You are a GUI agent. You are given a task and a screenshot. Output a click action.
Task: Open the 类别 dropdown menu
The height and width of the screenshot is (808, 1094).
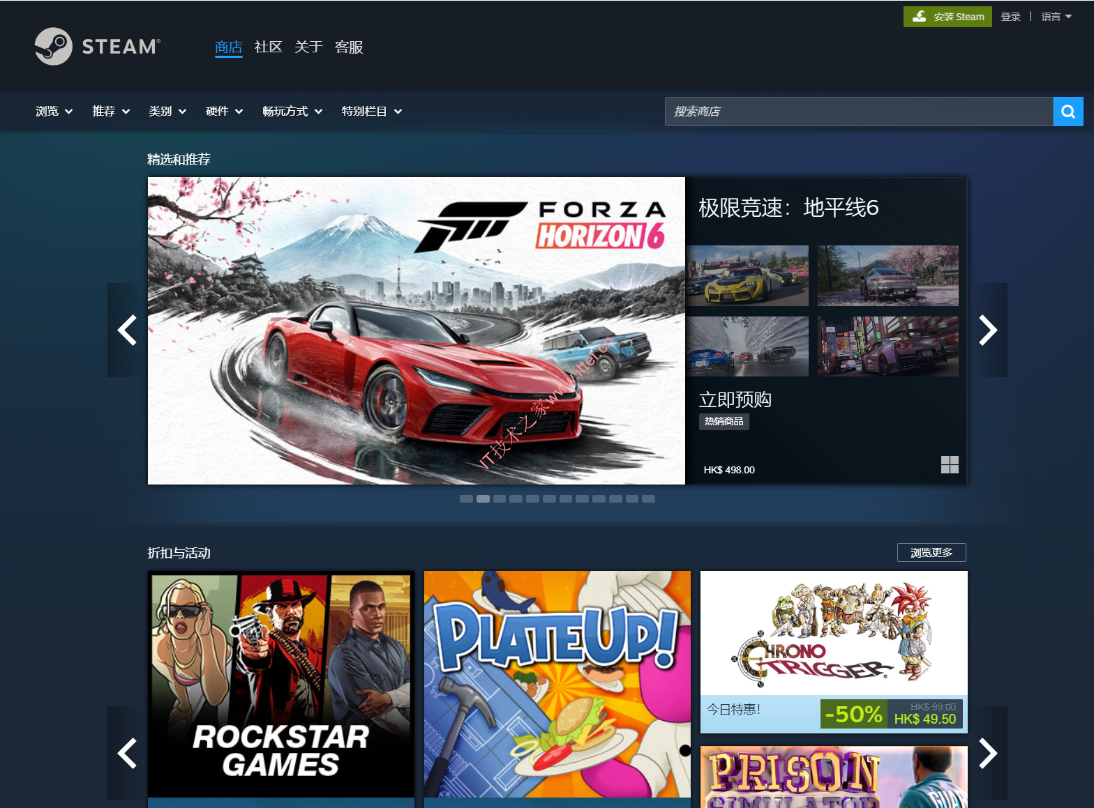click(167, 112)
